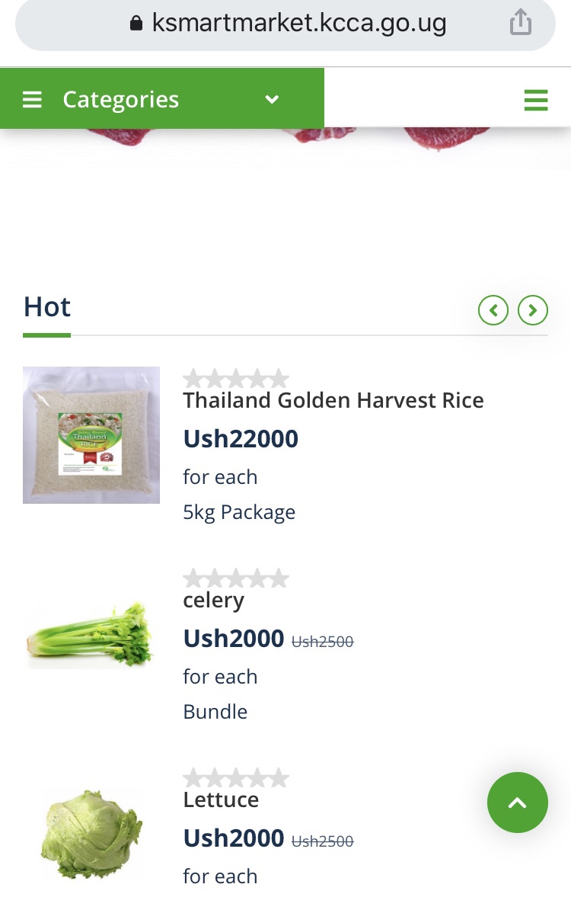The width and height of the screenshot is (571, 897).
Task: Open the celery product link
Action: pos(214,600)
